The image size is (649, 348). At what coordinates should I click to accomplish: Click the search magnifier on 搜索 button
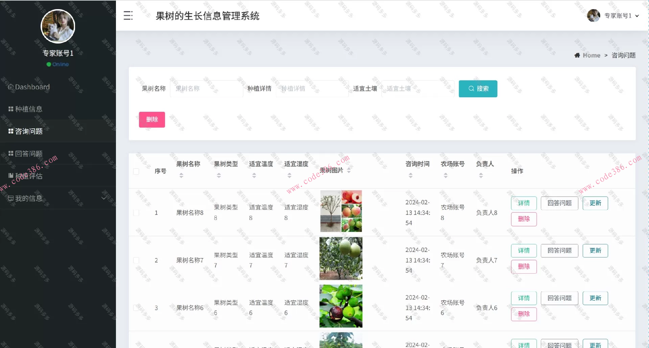point(471,89)
